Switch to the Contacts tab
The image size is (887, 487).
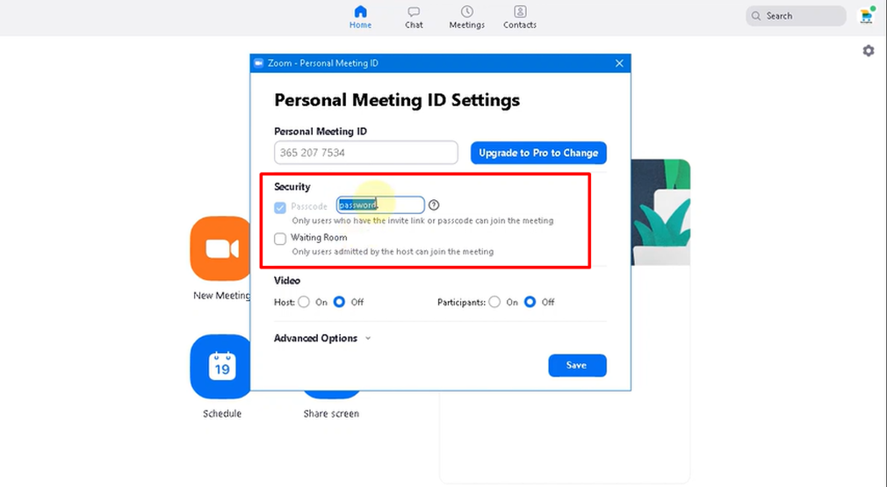pos(520,12)
